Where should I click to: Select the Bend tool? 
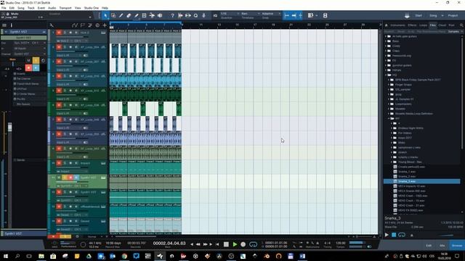(x=152, y=15)
